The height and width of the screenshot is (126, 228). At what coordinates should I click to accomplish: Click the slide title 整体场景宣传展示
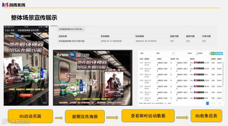pyautogui.click(x=34, y=18)
